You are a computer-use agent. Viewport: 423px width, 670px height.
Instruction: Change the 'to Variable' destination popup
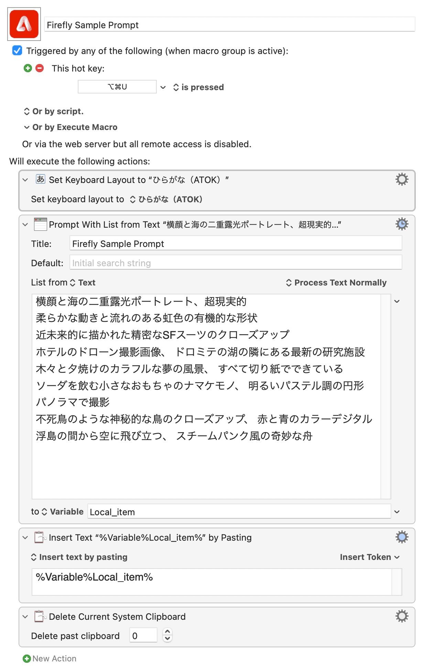point(62,511)
